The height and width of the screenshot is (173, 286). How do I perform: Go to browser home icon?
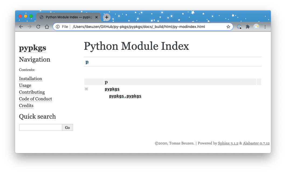[47, 27]
